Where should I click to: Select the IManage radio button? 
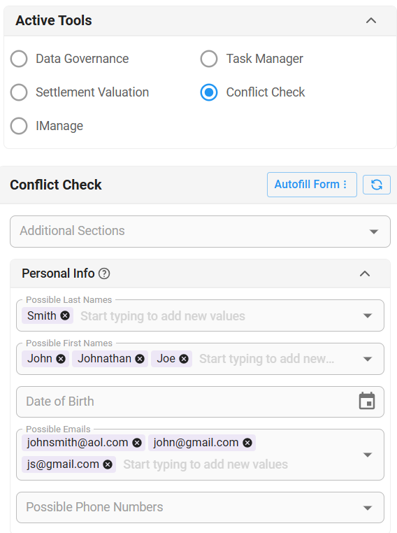19,126
